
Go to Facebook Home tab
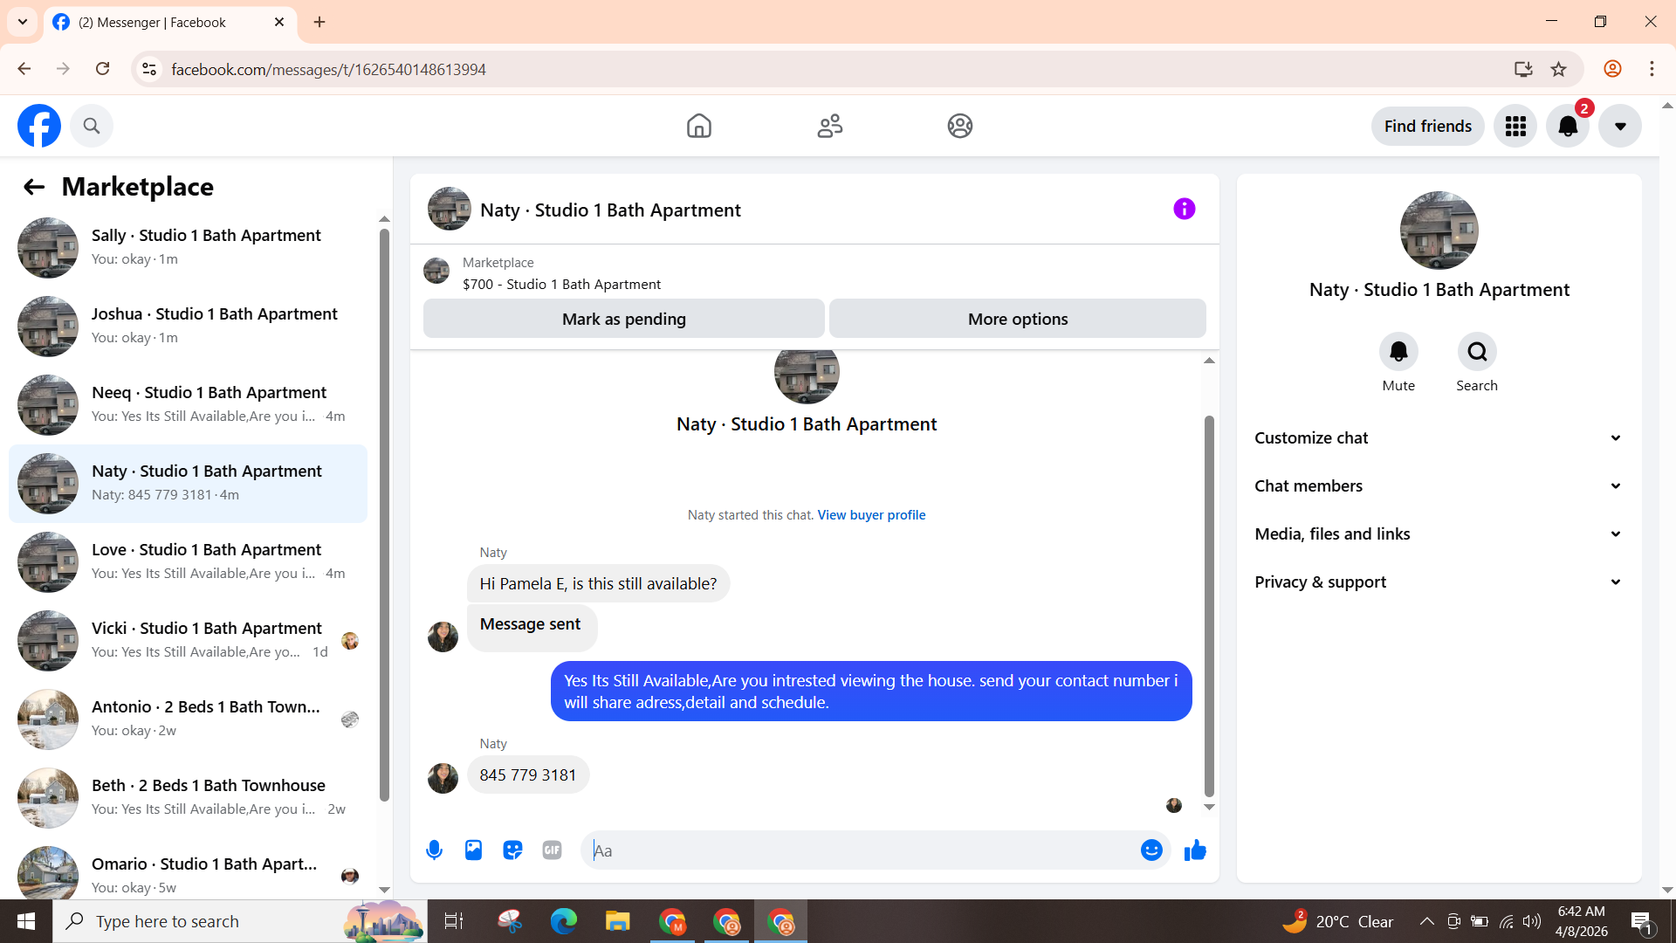(698, 126)
